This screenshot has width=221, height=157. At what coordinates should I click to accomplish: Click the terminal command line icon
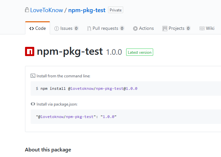tap(33, 76)
